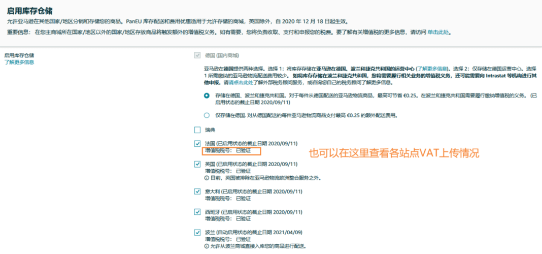The image size is (542, 254).
Task: Click the 单击此处 VAT information link
Action: 438,32
